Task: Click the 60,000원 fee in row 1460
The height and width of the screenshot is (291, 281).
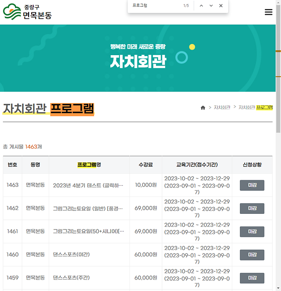Action: [x=146, y=254]
